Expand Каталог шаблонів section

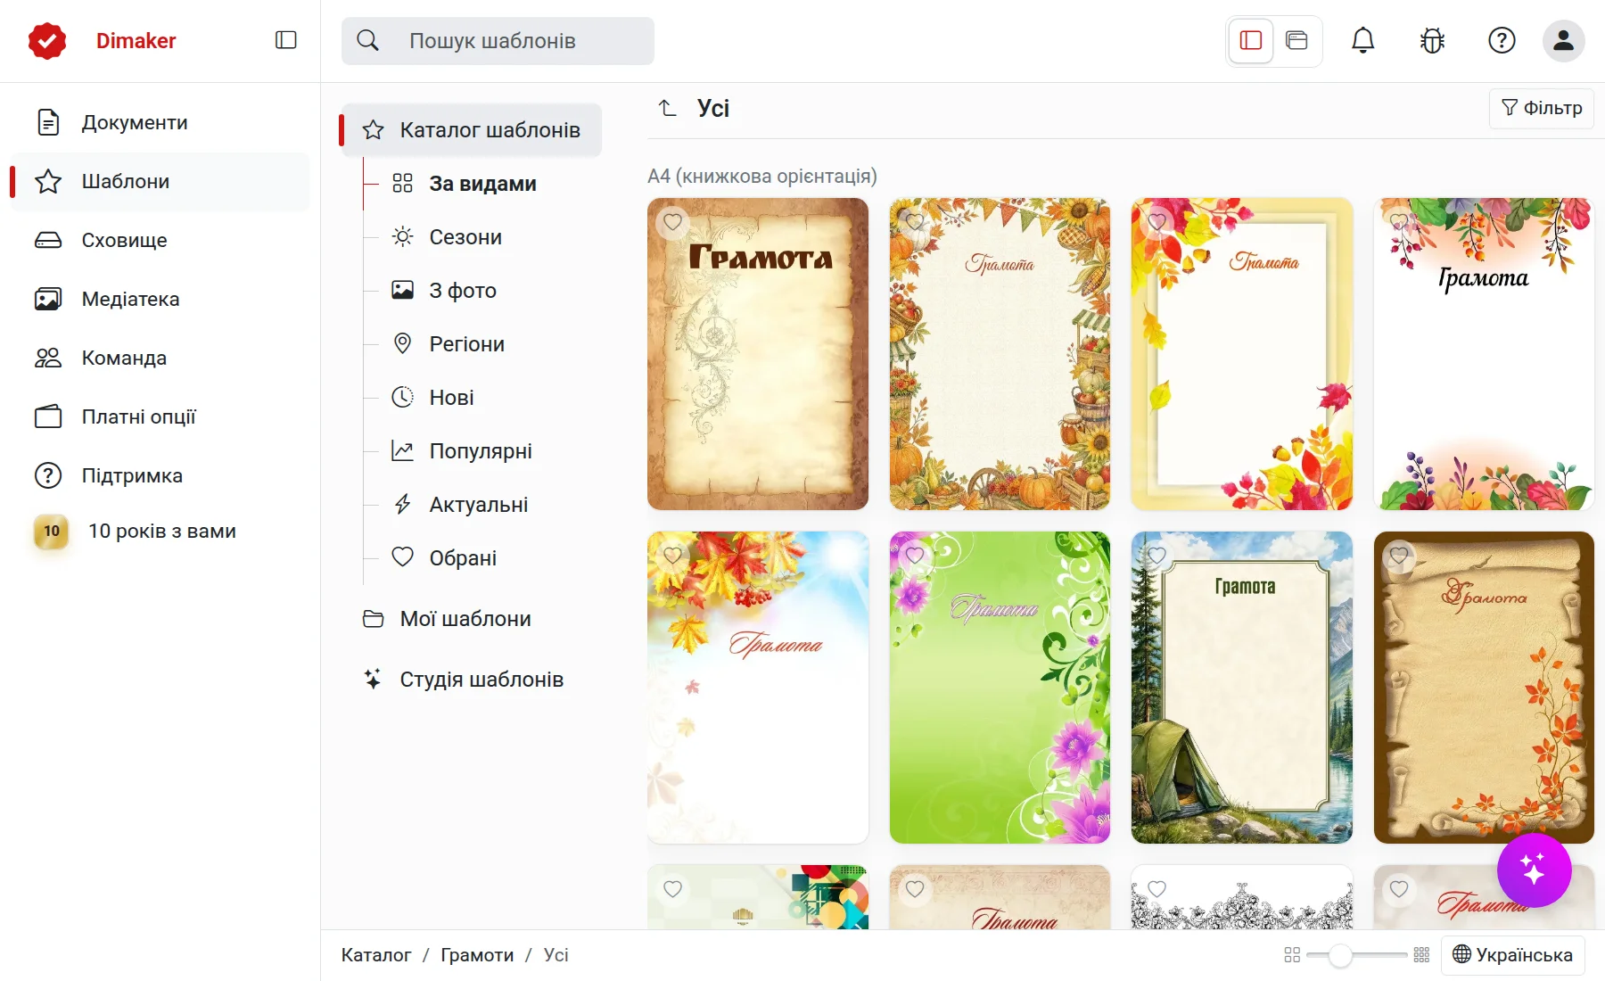click(x=472, y=130)
